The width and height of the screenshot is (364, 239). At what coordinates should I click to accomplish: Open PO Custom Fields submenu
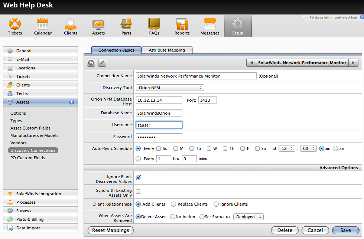point(28,158)
